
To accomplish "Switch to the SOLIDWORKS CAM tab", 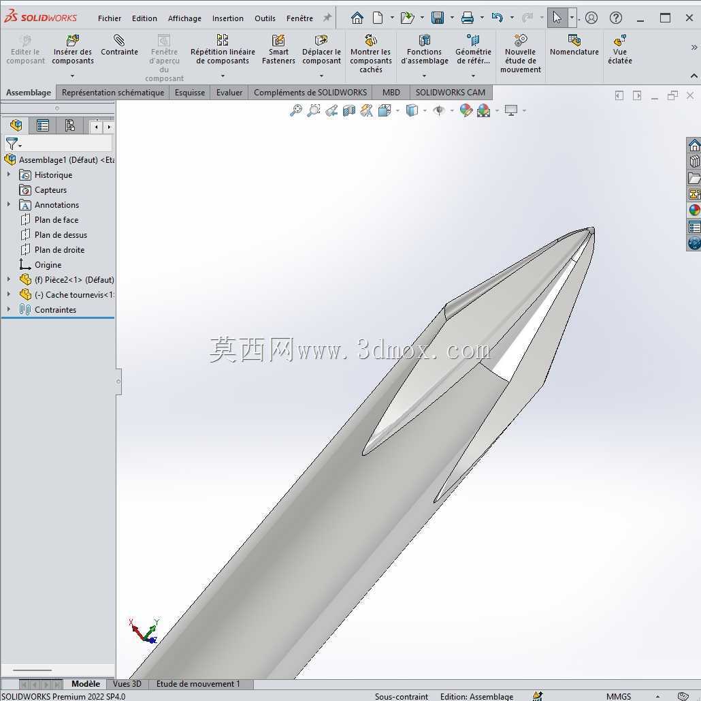I will tap(450, 92).
